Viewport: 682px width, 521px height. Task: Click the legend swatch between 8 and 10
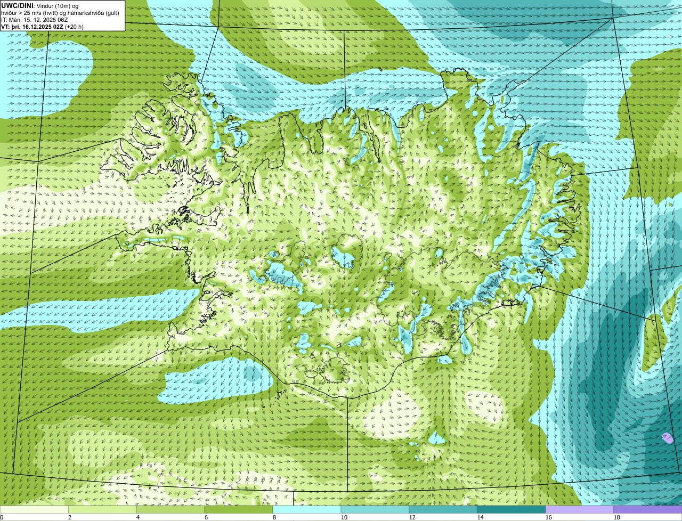point(307,510)
